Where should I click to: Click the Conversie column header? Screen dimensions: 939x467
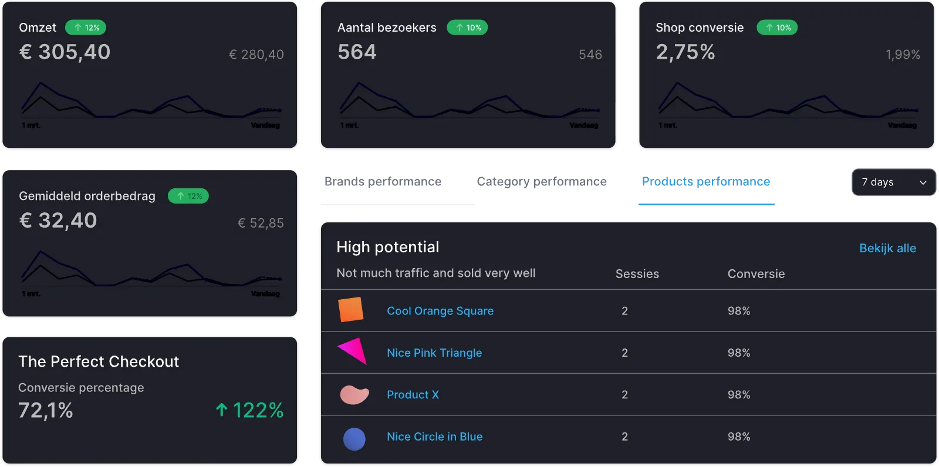[756, 274]
